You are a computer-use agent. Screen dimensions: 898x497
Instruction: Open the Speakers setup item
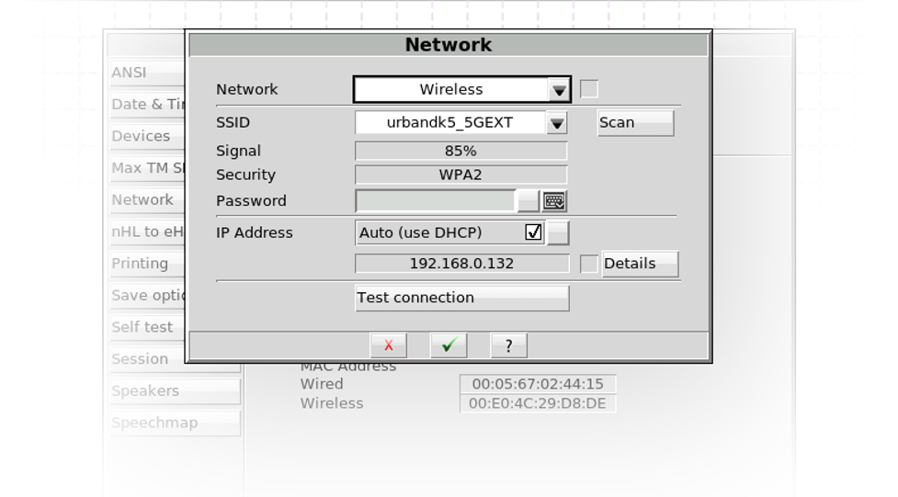(175, 391)
